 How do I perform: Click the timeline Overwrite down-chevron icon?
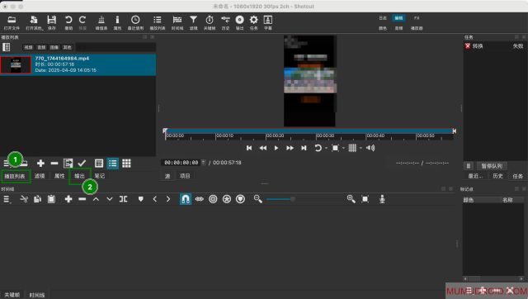[110, 199]
